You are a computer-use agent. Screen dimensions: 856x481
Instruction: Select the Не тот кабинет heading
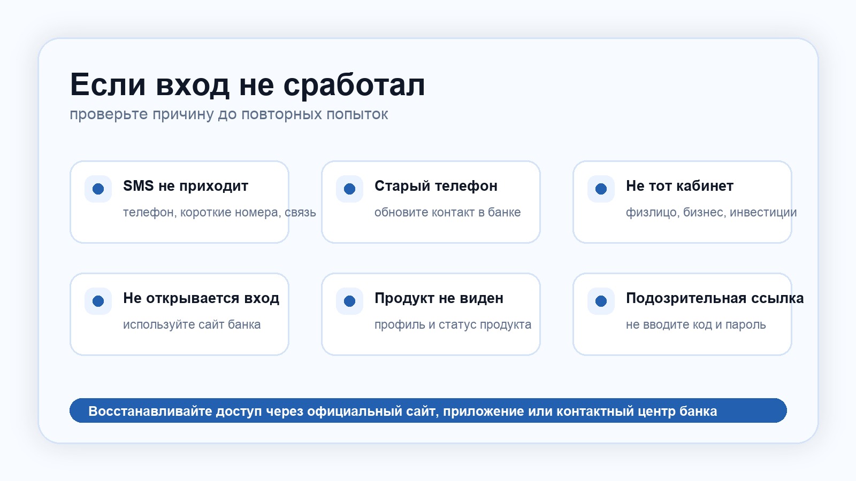point(679,186)
